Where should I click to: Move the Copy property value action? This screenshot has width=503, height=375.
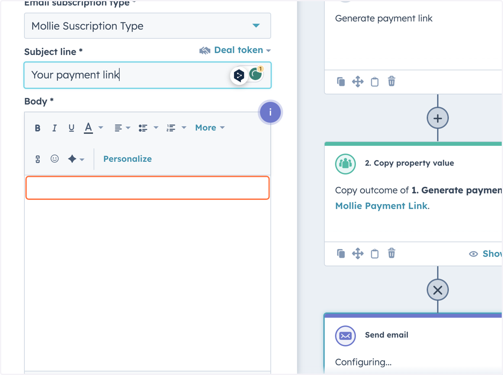coord(358,254)
